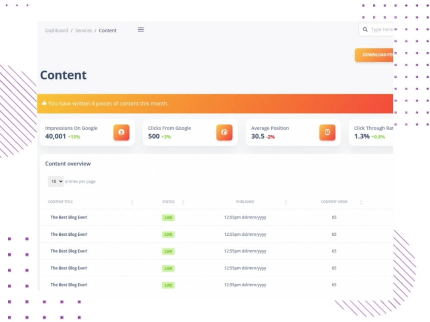Screen dimensions: 430x322
Task: Click the Status column header
Action: click(168, 202)
